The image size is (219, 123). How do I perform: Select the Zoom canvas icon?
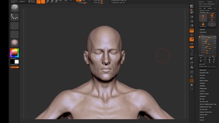(192, 17)
